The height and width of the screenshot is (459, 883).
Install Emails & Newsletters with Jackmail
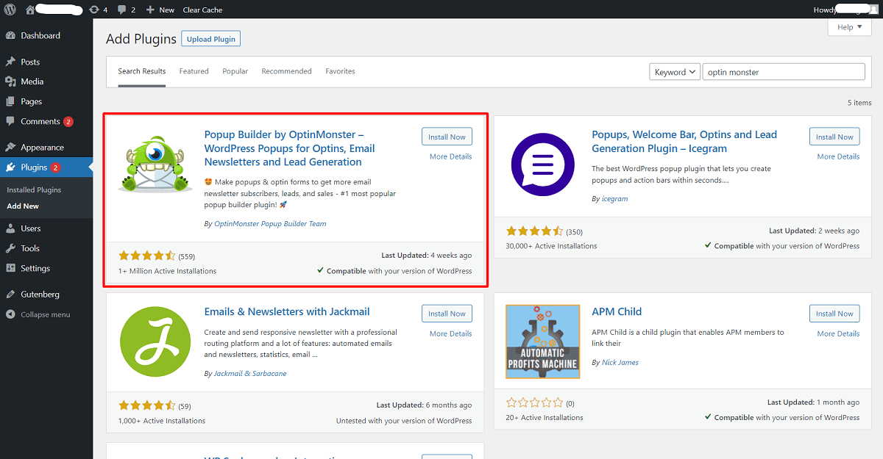coord(447,314)
